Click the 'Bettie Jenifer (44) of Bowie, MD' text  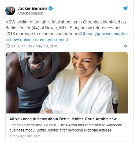[36, 28]
